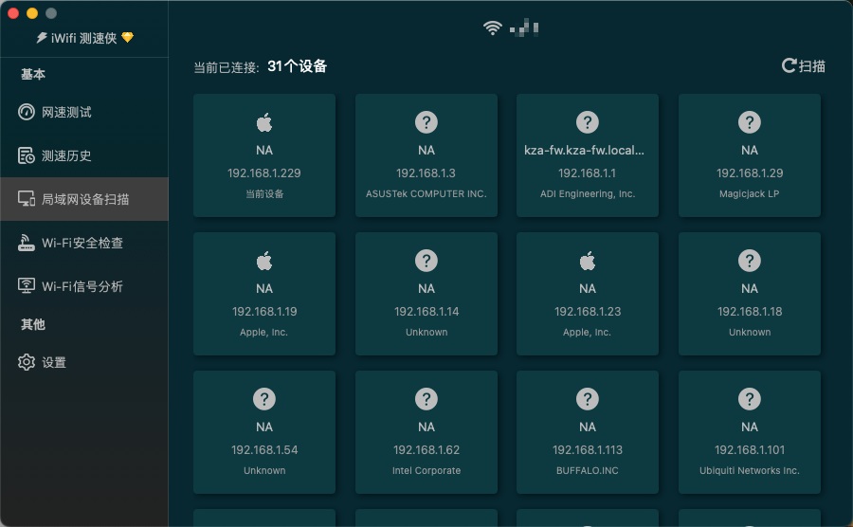The width and height of the screenshot is (853, 527).
Task: Click the 其他 section header in the sidebar
Action: click(x=32, y=324)
